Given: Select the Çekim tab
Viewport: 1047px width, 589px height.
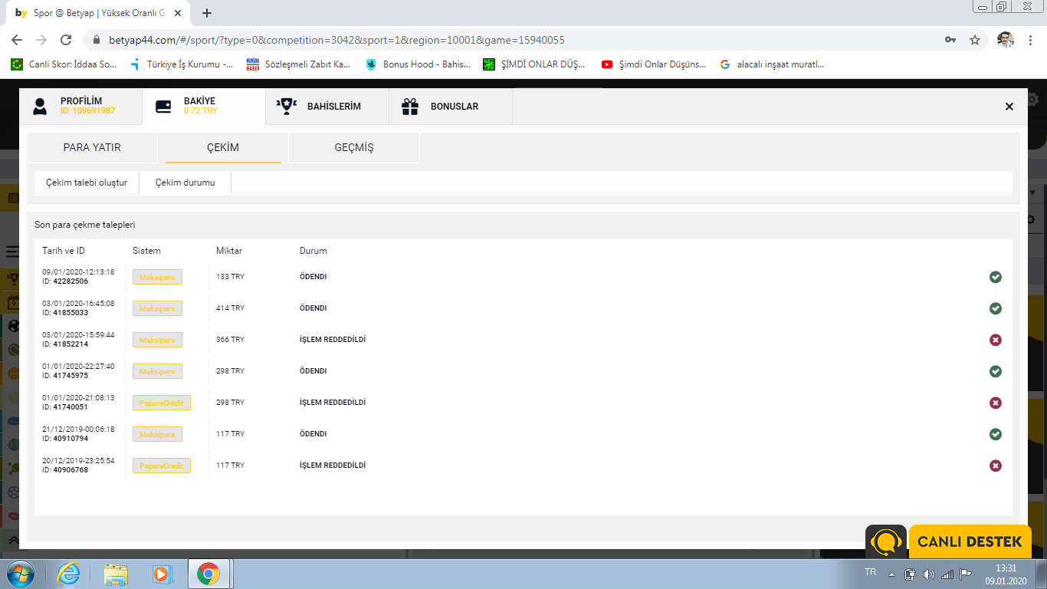Looking at the screenshot, I should pos(223,147).
